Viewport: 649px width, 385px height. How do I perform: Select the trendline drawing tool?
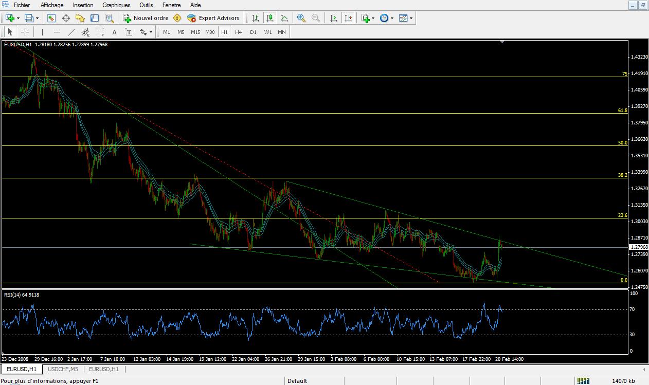pyautogui.click(x=71, y=32)
